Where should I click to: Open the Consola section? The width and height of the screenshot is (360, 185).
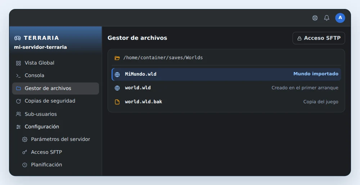tap(55, 75)
